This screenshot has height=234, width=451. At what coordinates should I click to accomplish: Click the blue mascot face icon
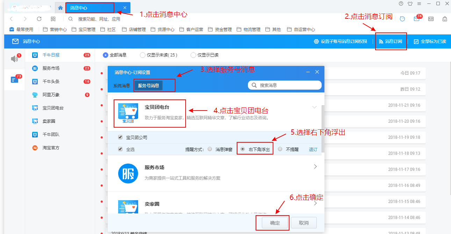click(402, 19)
